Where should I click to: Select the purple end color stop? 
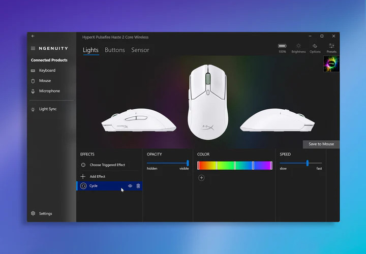tap(271, 166)
